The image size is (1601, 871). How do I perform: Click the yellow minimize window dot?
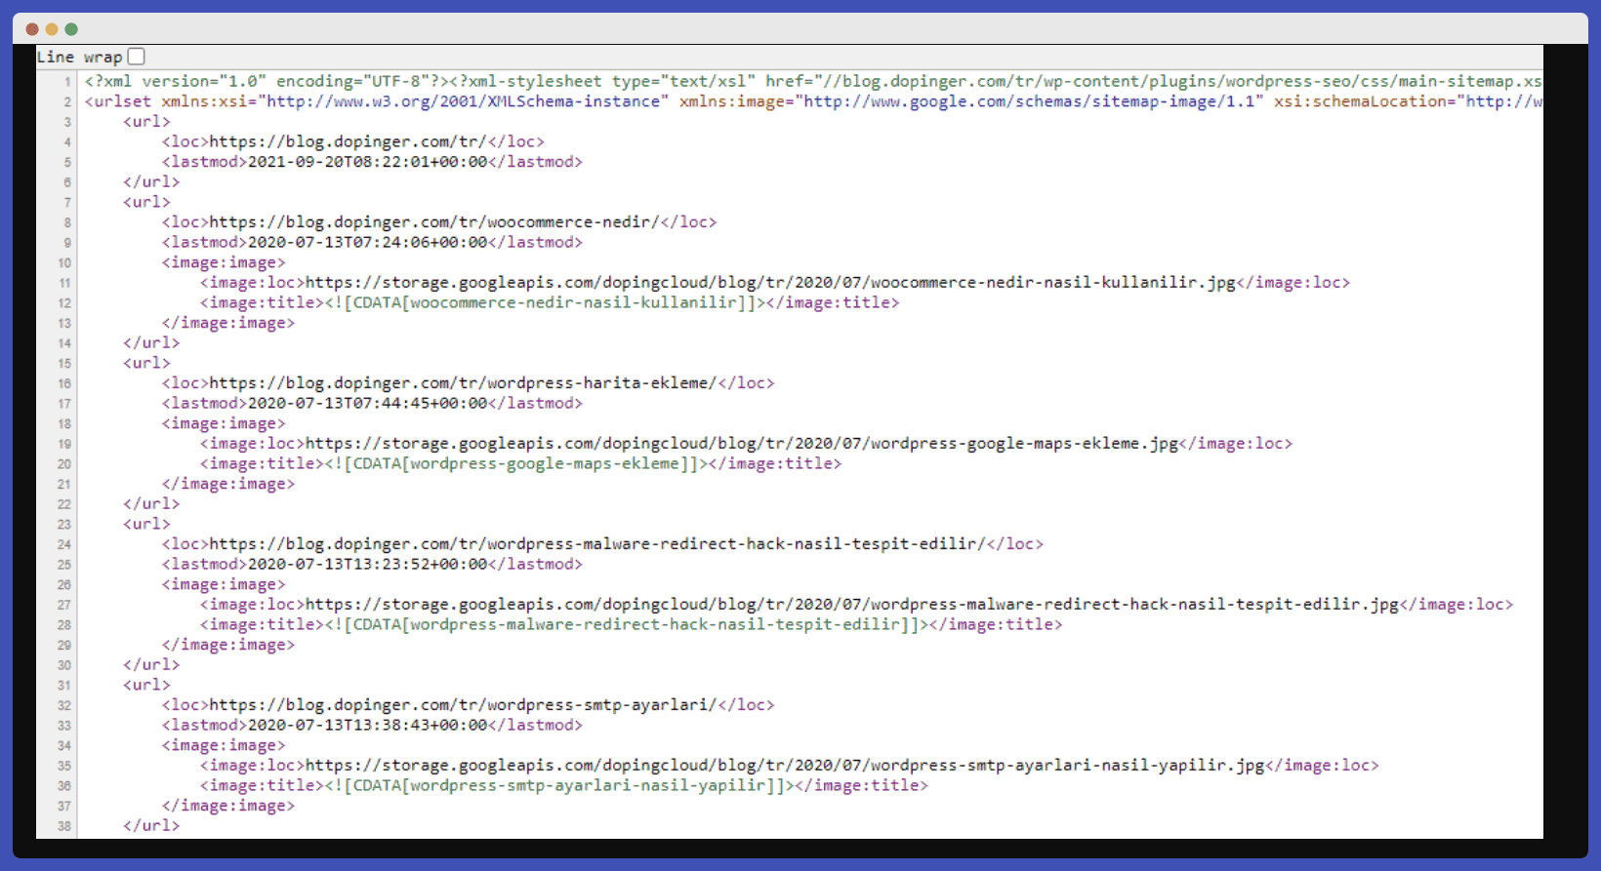[52, 29]
